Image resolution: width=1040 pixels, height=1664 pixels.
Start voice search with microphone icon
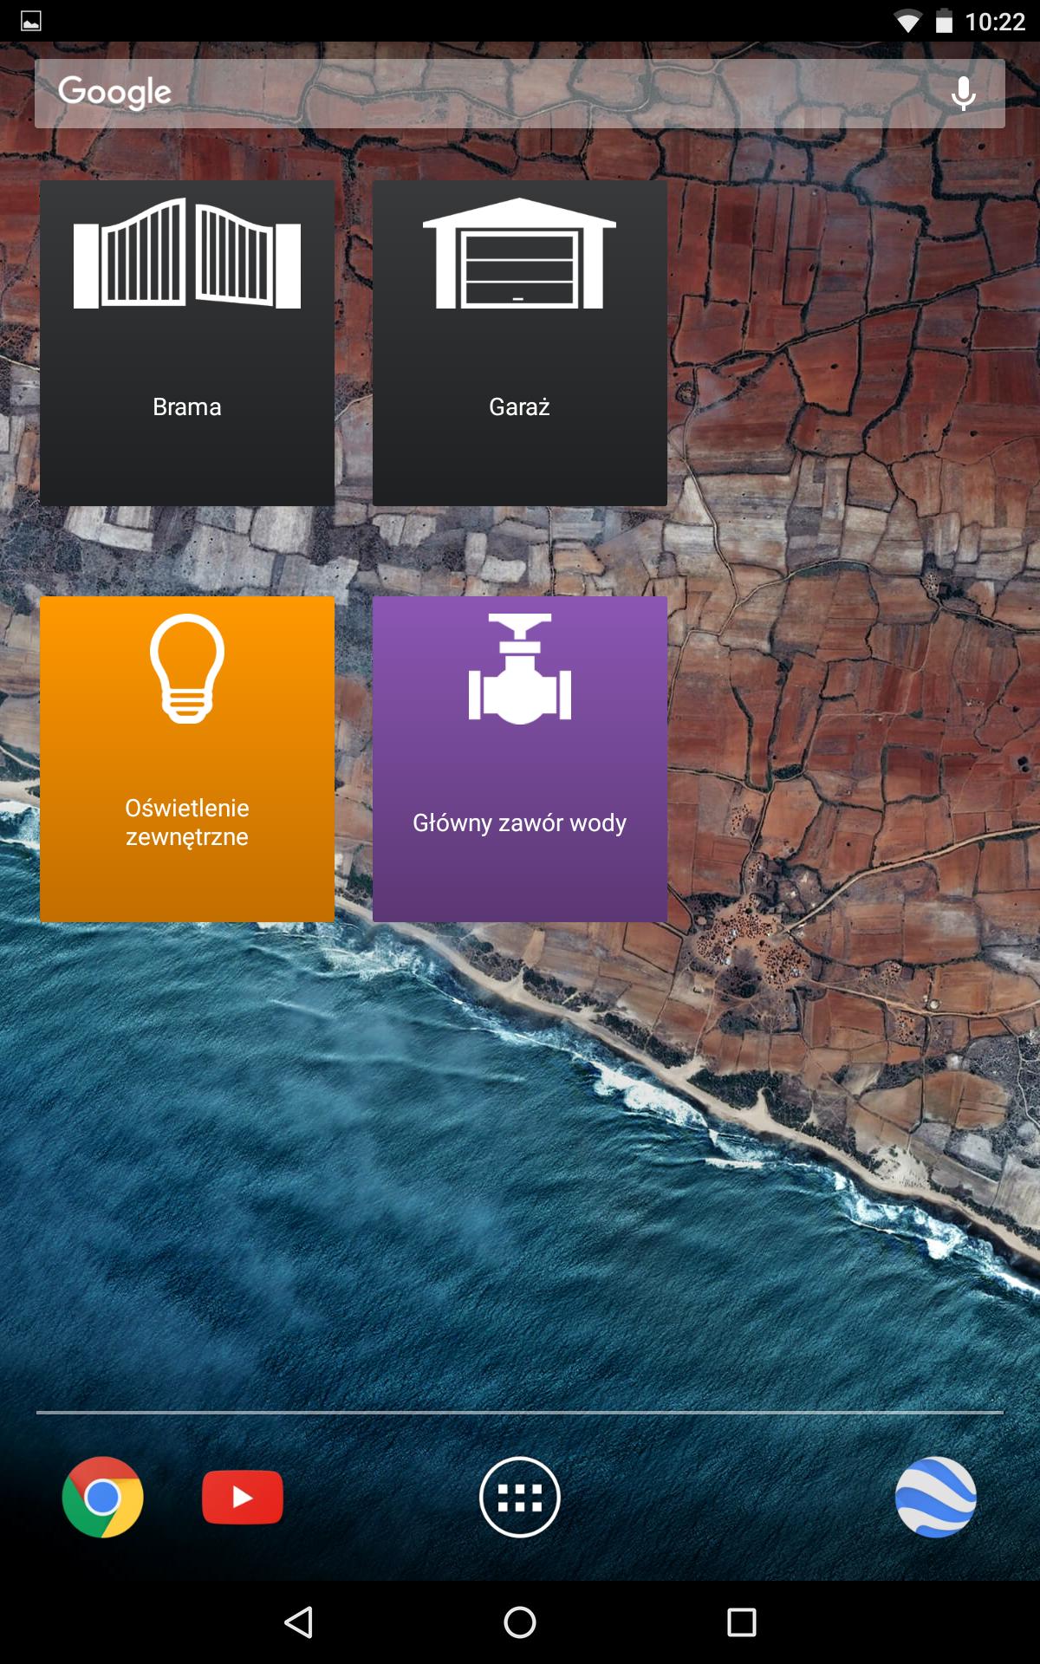(963, 94)
